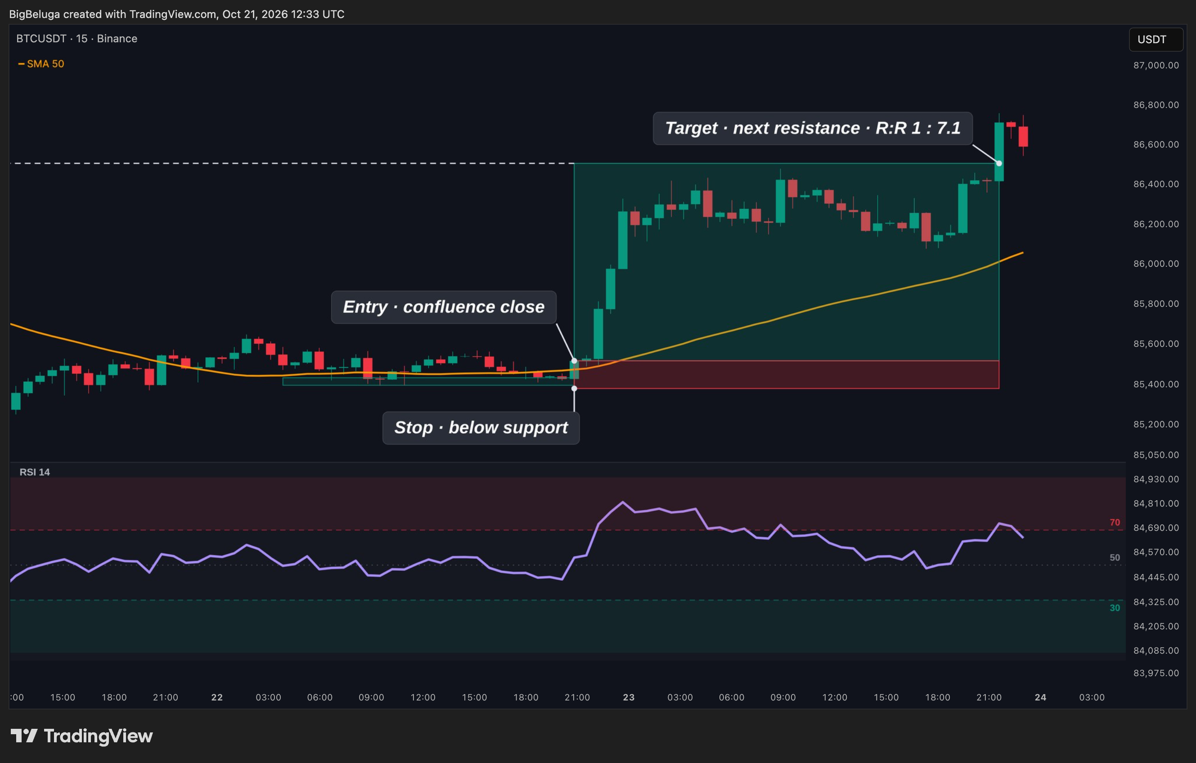1196x763 pixels.
Task: Click the date 24 on the time axis
Action: point(1041,697)
